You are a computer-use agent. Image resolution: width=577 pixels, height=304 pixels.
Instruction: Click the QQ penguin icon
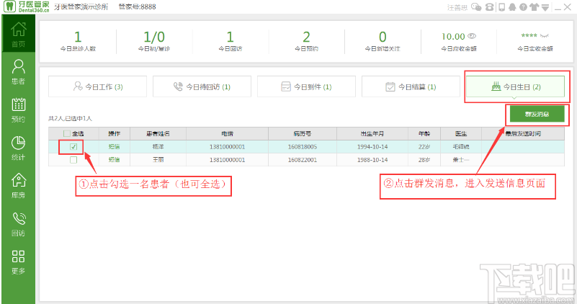click(x=512, y=7)
